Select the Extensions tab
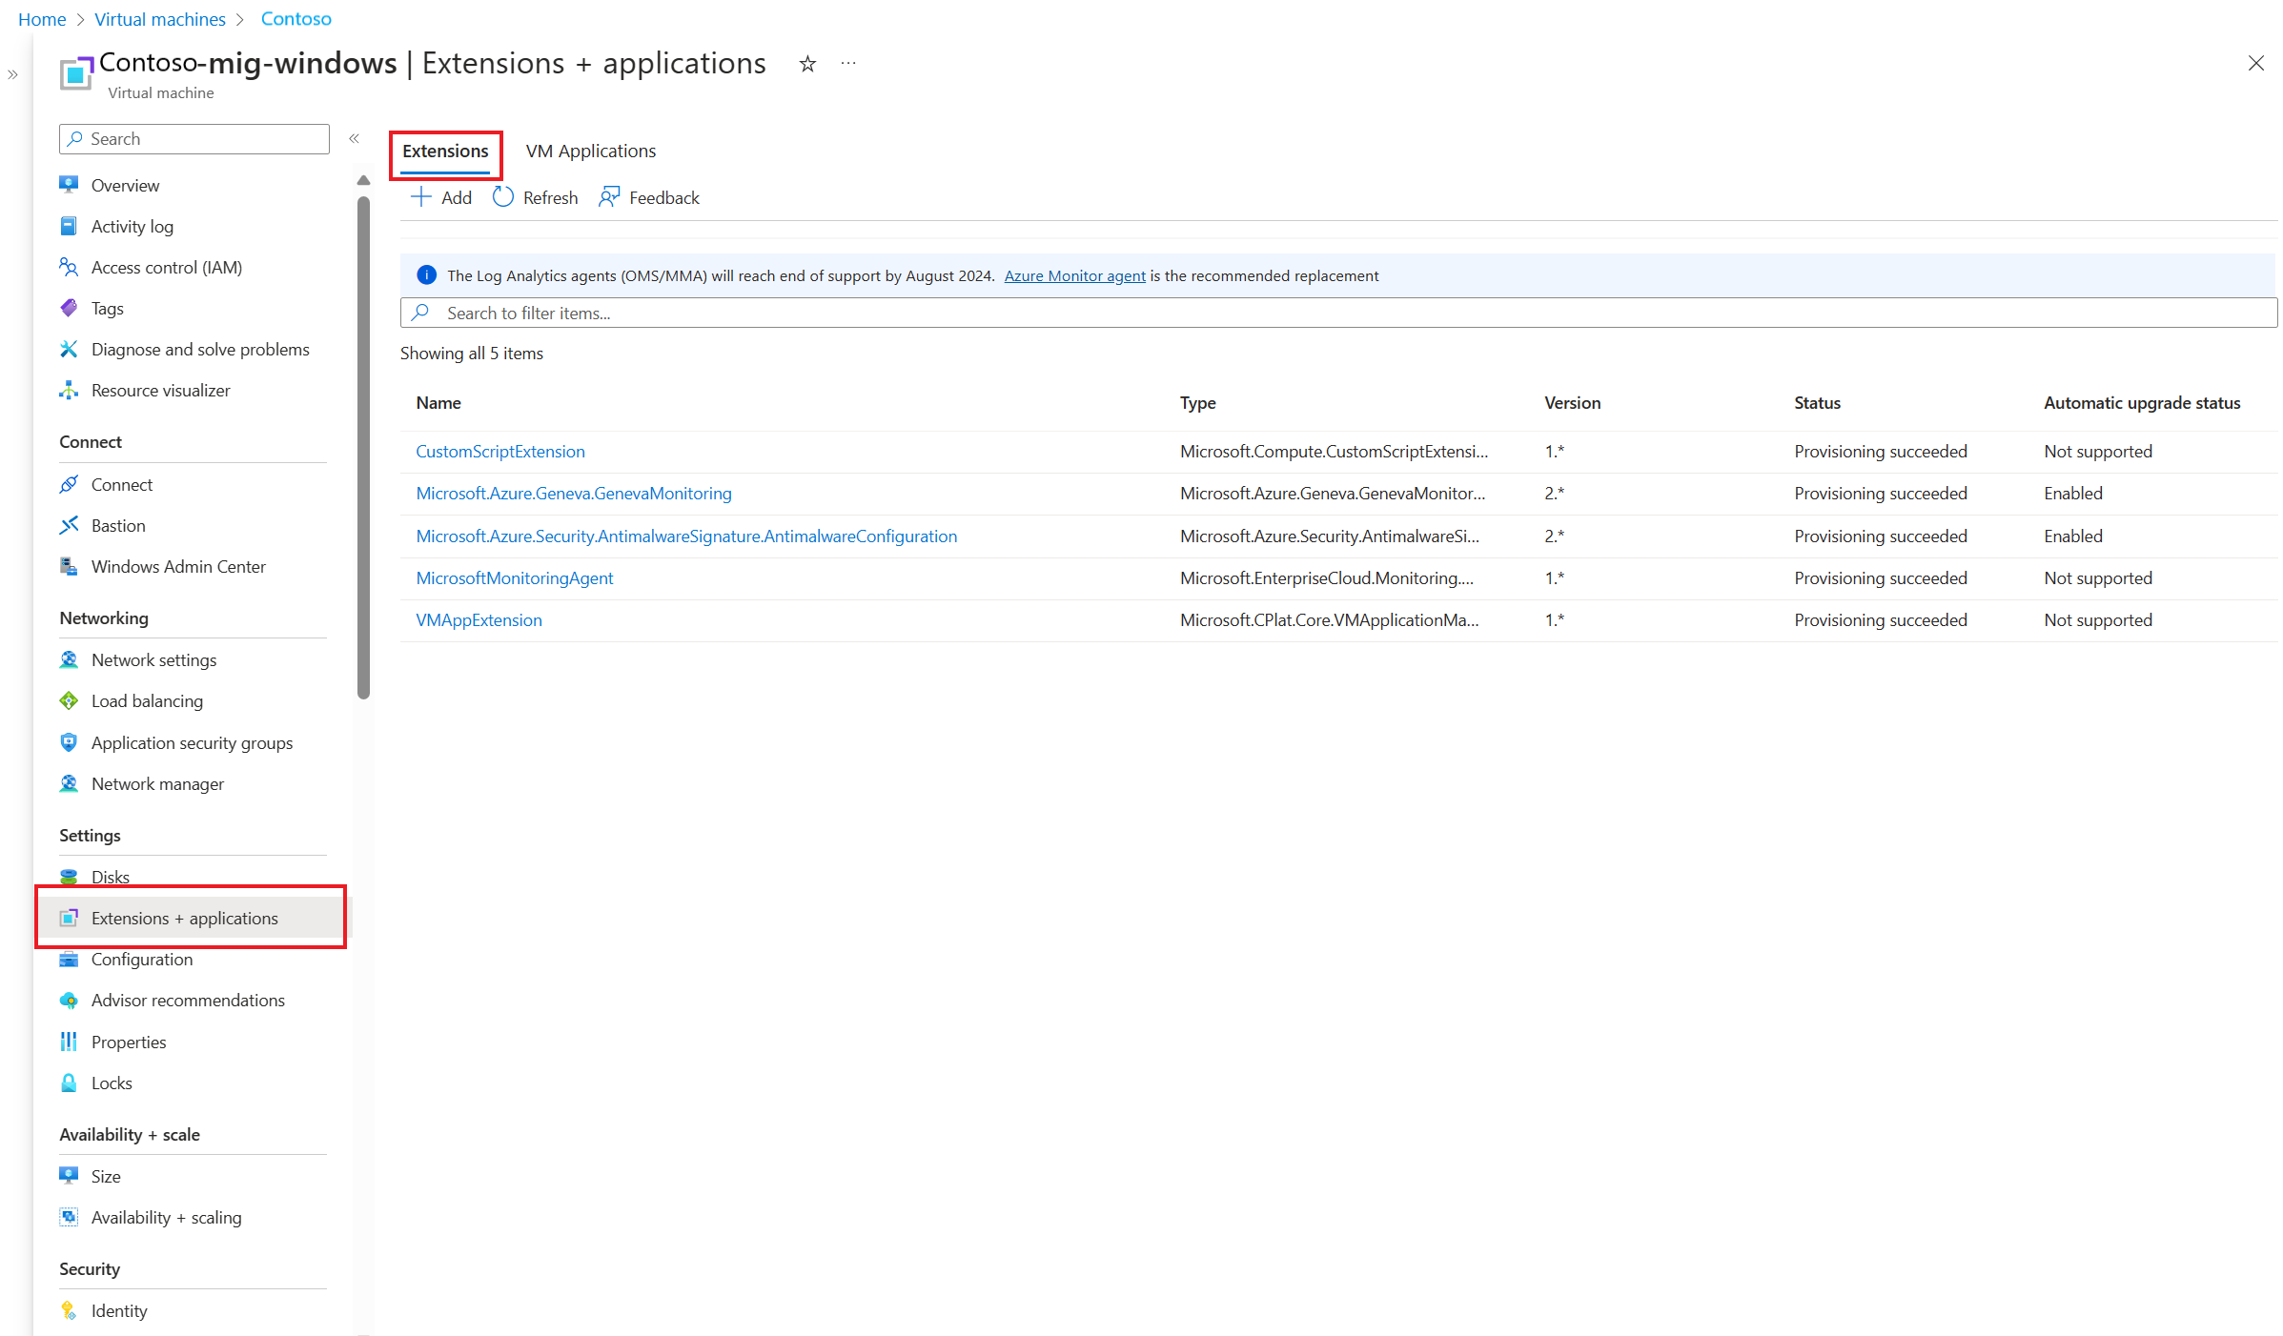2283x1336 pixels. (445, 151)
